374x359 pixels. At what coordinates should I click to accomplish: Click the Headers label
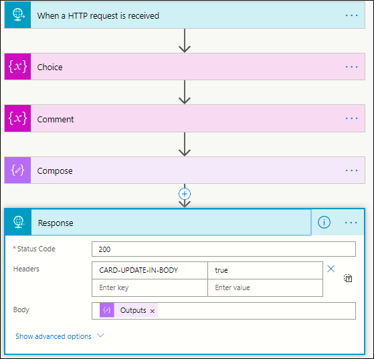[x=26, y=269]
